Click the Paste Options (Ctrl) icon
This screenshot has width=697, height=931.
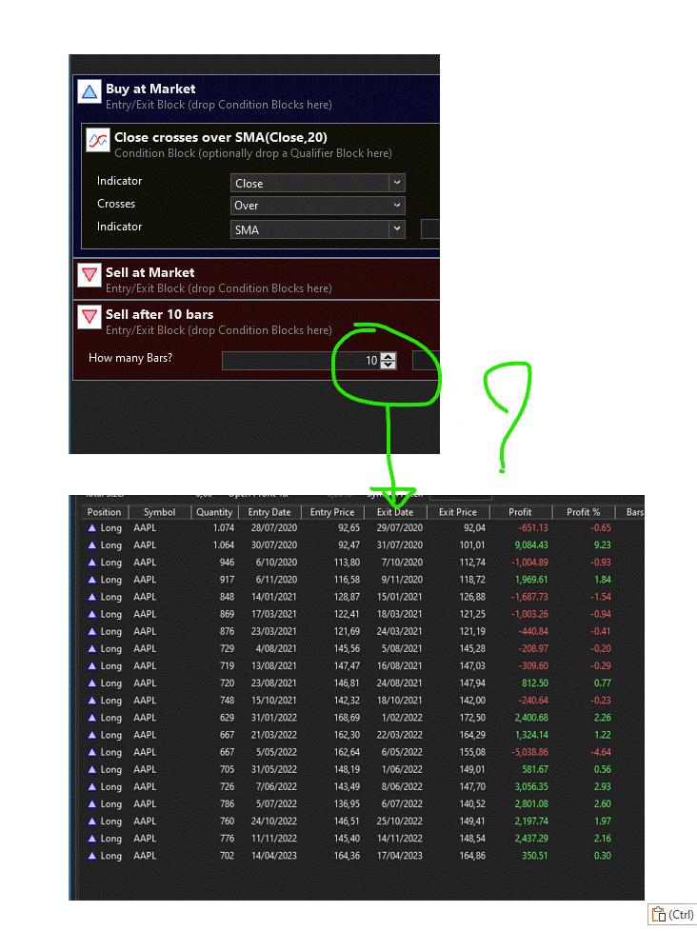(x=671, y=915)
